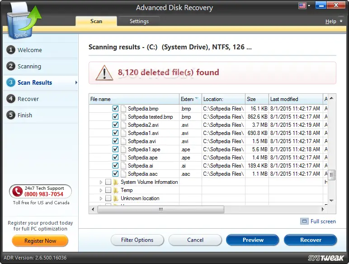
Task: Click the step 5 Finish number icon
Action: 11,115
